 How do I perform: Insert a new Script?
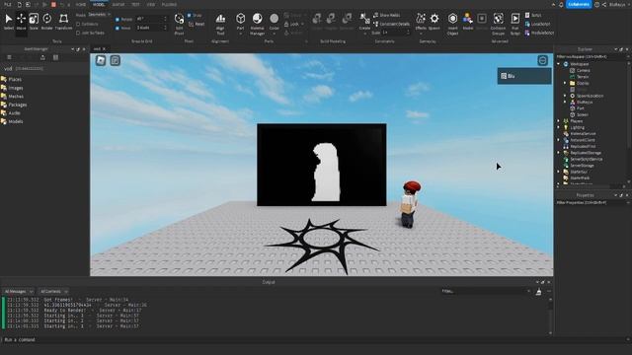[533, 16]
